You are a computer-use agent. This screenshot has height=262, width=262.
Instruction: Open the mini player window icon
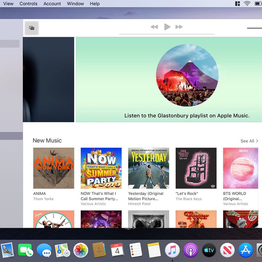point(32,28)
